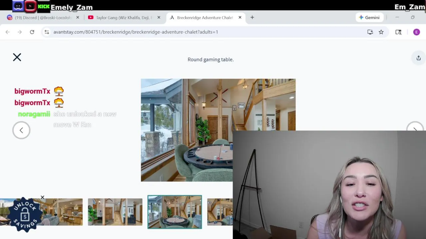Open the Unlock Savings offer badge

[25, 215]
